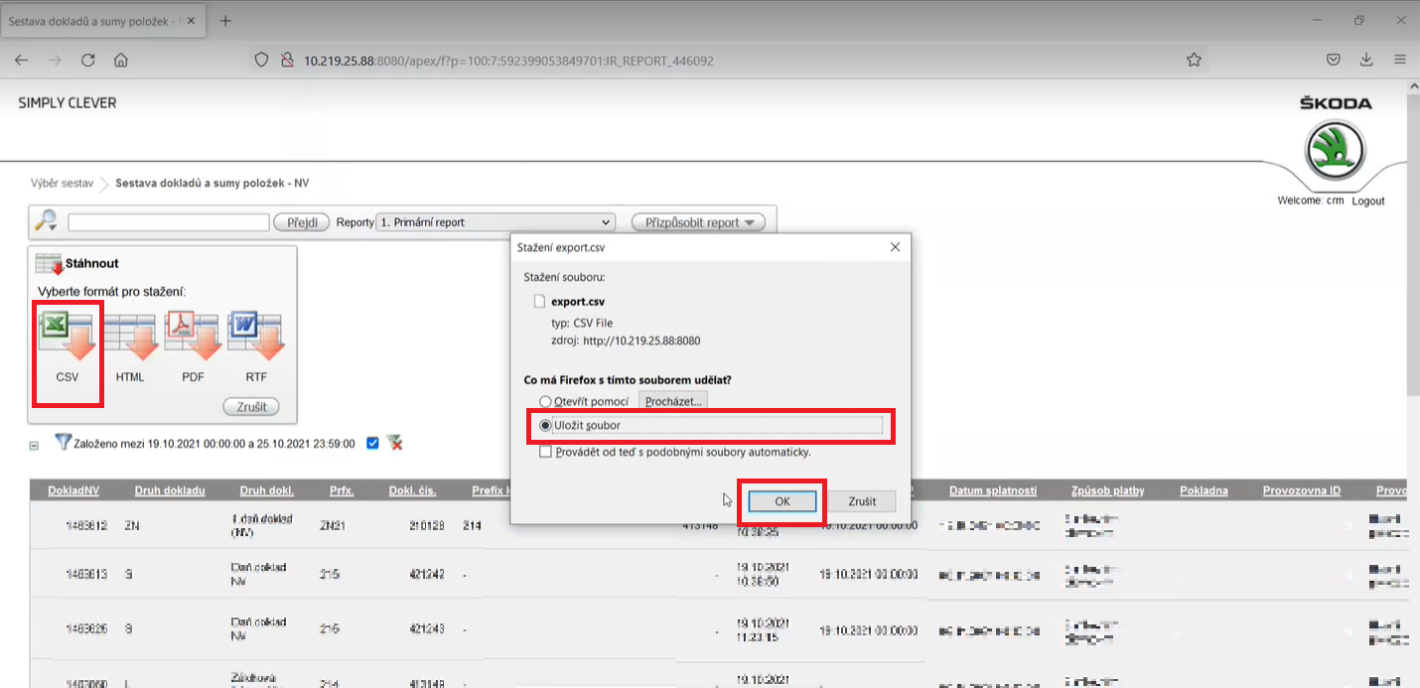Click the report search text field

pos(169,222)
